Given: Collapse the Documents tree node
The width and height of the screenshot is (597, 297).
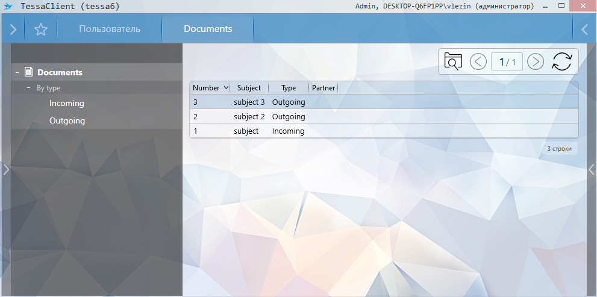Looking at the screenshot, I should tap(17, 73).
